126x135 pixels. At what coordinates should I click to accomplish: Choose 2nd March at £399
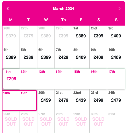click(98, 36)
